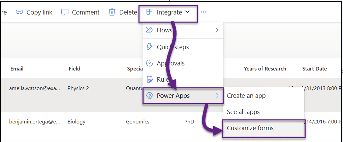343x142 pixels.
Task: Click the Delete button
Action: pos(123,12)
